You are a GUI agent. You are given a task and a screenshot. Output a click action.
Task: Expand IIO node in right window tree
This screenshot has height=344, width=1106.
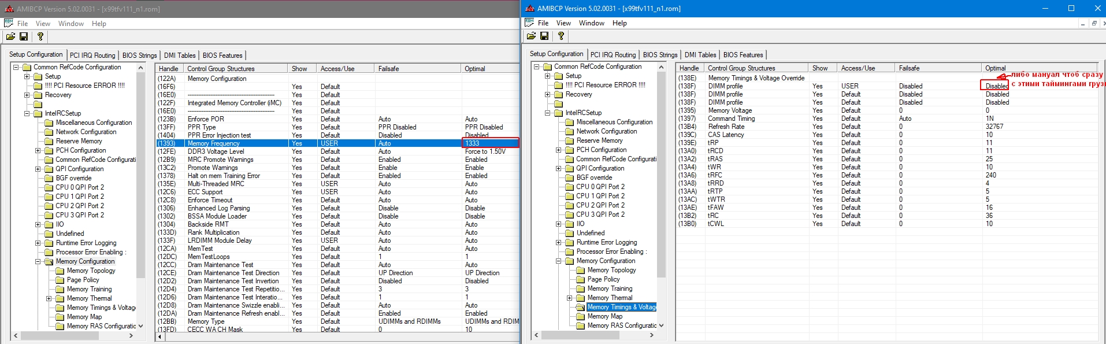tap(559, 224)
